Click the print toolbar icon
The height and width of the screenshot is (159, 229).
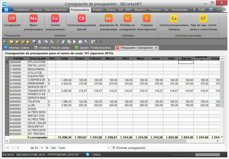point(64,42)
